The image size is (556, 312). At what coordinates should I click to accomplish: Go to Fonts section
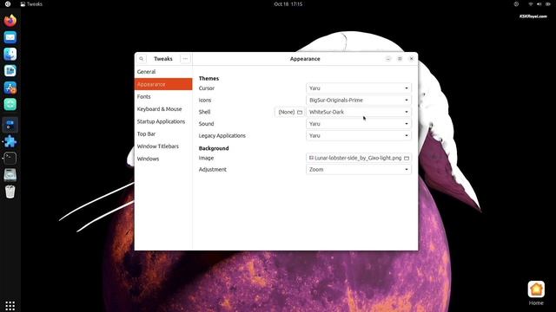coord(163,96)
